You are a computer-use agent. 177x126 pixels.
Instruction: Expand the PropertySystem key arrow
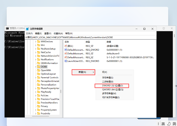pyautogui.click(x=35, y=110)
